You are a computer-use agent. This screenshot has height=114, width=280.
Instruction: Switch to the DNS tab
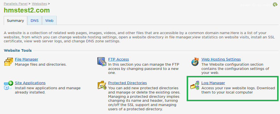[x=35, y=20]
